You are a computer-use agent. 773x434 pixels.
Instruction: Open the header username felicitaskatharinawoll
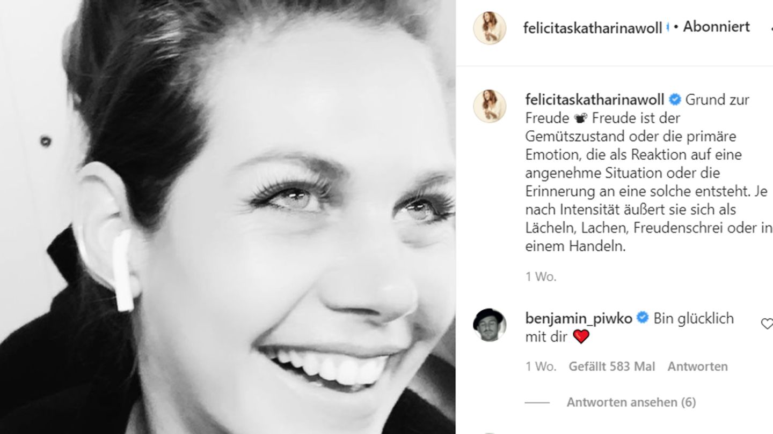593,28
